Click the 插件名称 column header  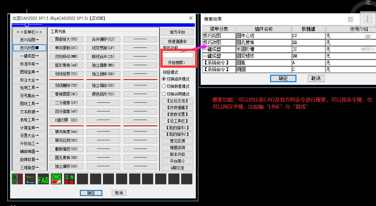[x=264, y=29]
